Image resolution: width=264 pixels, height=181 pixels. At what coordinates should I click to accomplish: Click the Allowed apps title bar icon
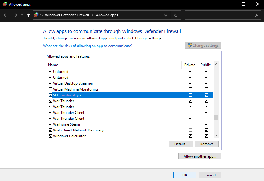tap(5, 4)
